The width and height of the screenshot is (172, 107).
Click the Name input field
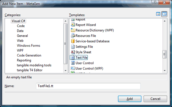coord(88,86)
